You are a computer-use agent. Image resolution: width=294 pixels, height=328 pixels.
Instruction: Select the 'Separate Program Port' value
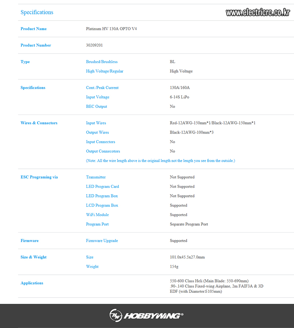point(189,224)
